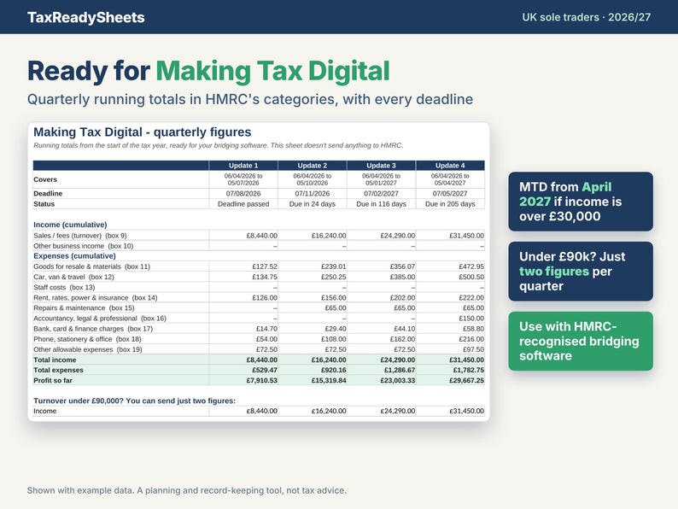Viewport: 678px width, 509px height.
Task: Click the 'Use with HMRC-recognised bridging software' card
Action: tap(581, 341)
